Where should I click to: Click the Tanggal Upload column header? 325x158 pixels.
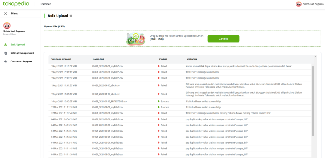point(61,59)
